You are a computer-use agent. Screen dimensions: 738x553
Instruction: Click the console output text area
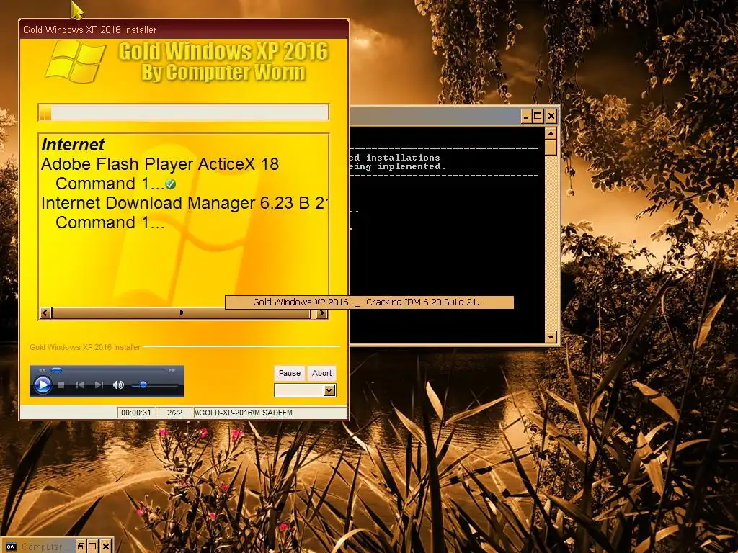(x=446, y=234)
